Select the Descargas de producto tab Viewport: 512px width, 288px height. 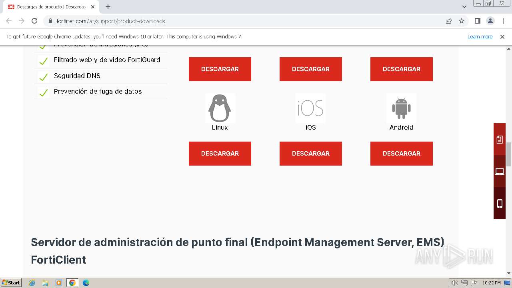51,7
